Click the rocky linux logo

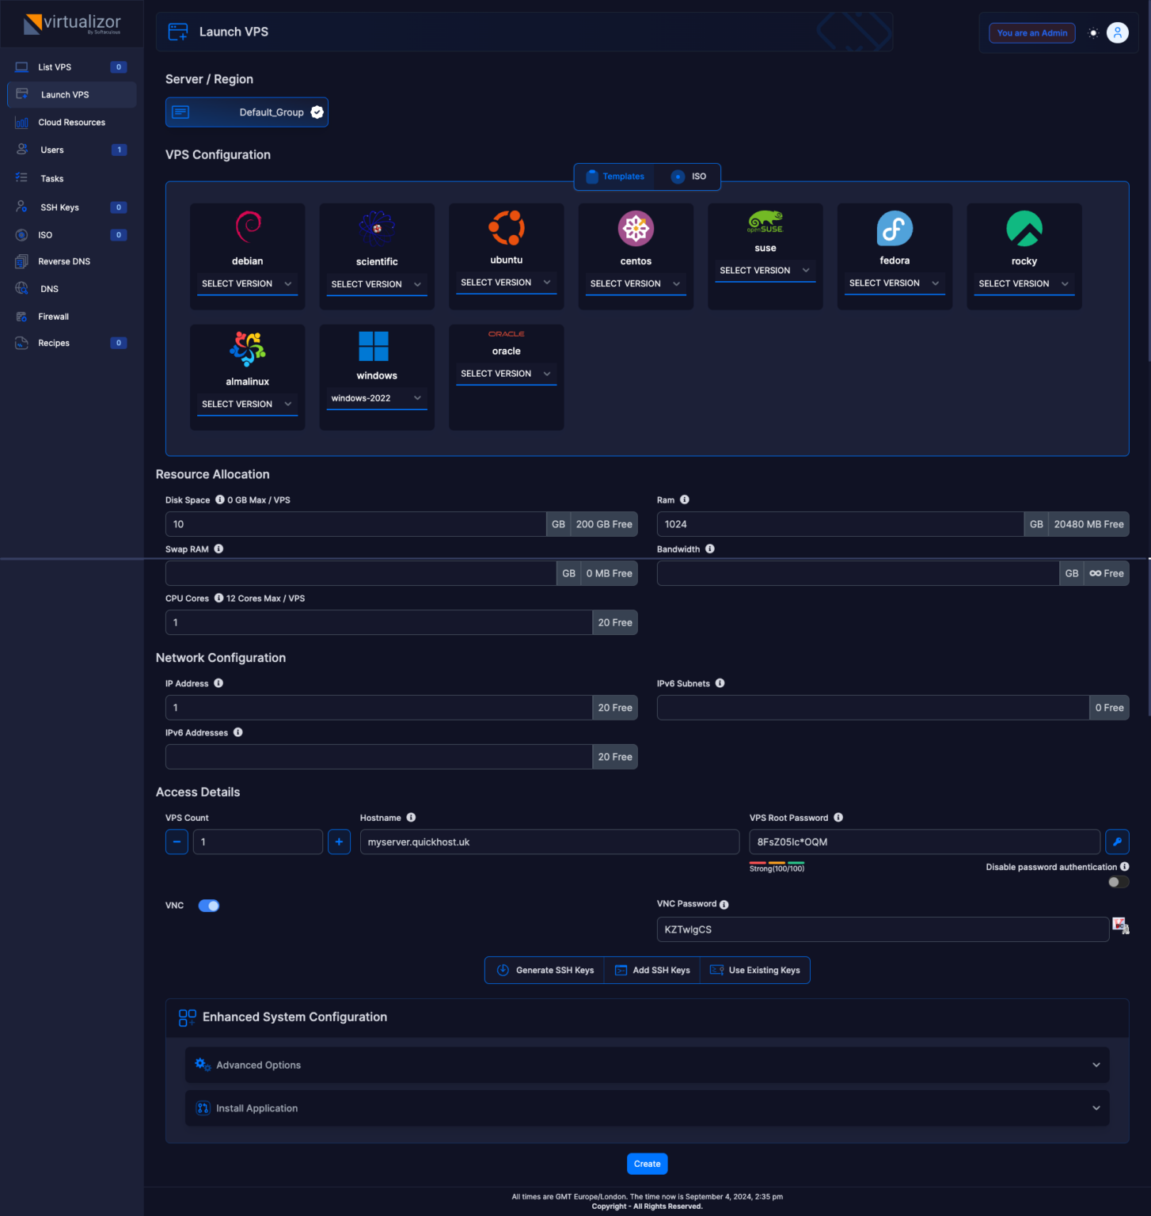(x=1024, y=229)
